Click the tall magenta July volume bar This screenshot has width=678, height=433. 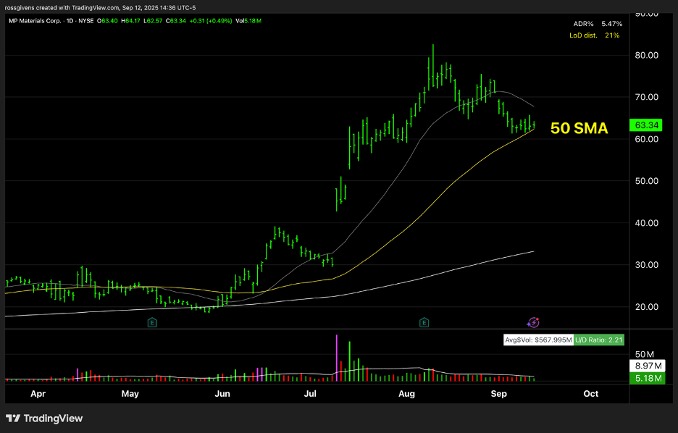pos(337,356)
